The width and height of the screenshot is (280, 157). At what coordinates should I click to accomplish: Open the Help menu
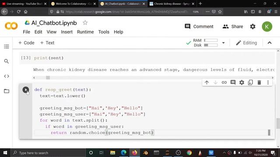pyautogui.click(x=119, y=32)
